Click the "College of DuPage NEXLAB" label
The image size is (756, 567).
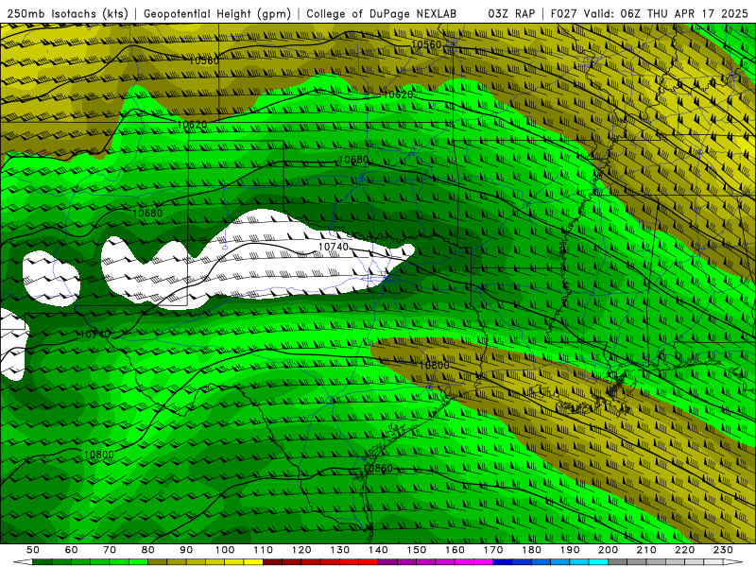[382, 13]
